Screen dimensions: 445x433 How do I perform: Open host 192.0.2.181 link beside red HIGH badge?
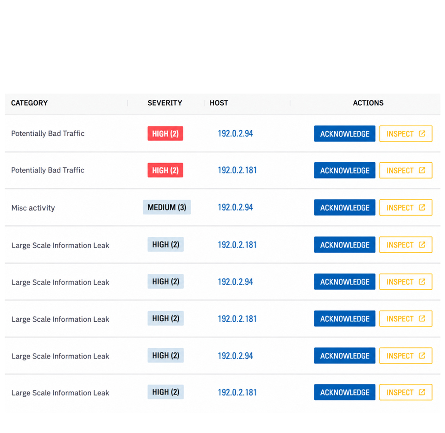pos(237,170)
